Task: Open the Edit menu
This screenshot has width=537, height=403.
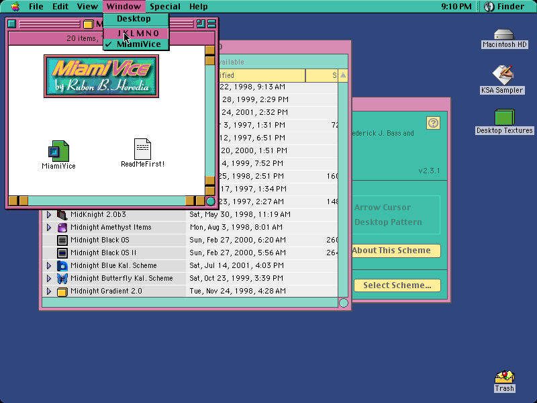Action: coord(60,7)
